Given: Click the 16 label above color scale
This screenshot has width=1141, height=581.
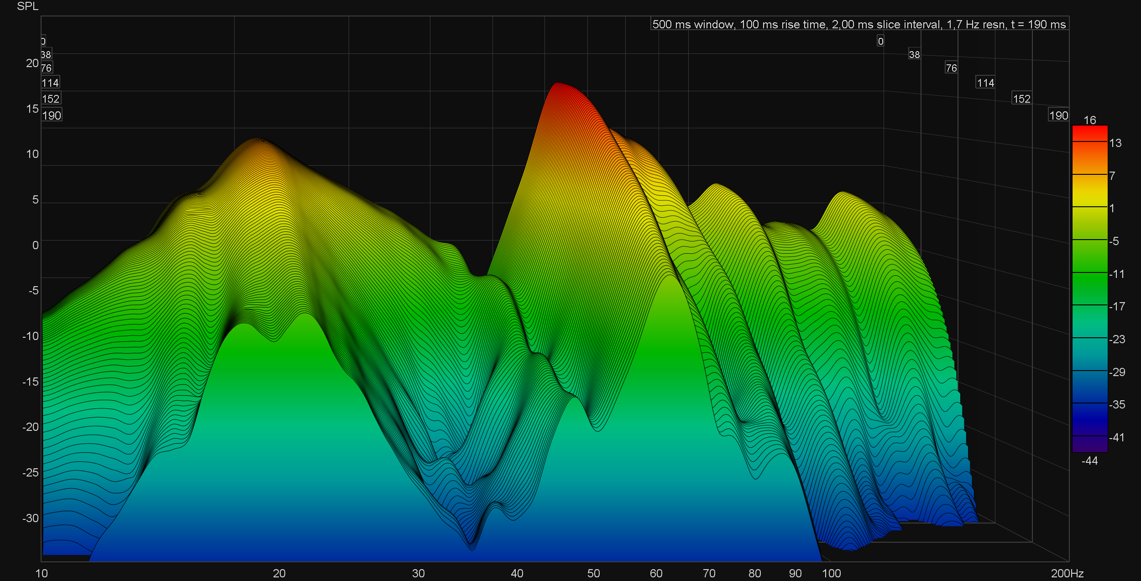Looking at the screenshot, I should 1089,120.
